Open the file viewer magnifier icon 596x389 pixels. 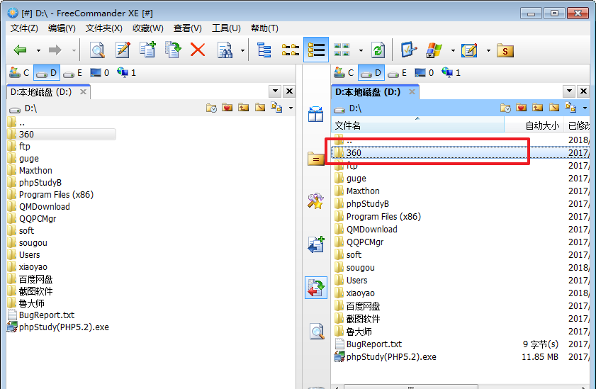(x=97, y=50)
